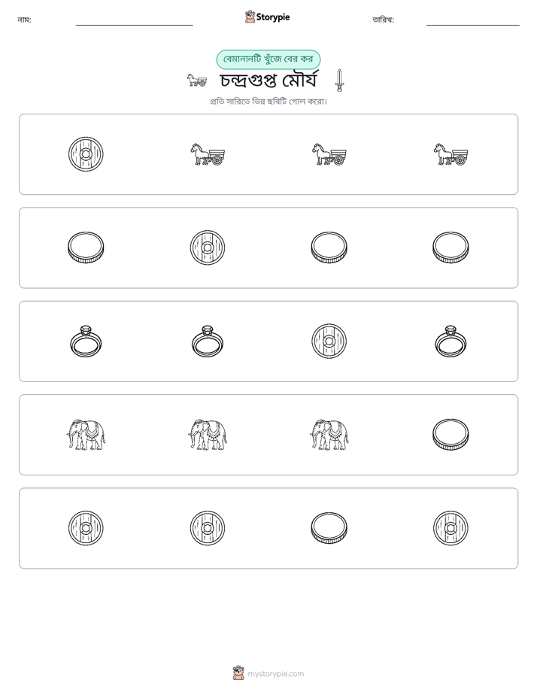Image resolution: width=537 pixels, height=695 pixels.
Task: Click the shield among the coins in row two
Action: point(208,247)
